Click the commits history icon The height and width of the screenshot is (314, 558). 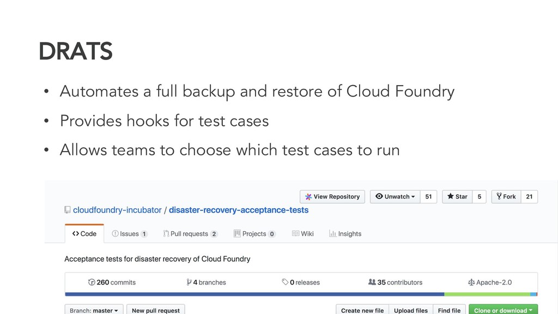click(x=92, y=282)
